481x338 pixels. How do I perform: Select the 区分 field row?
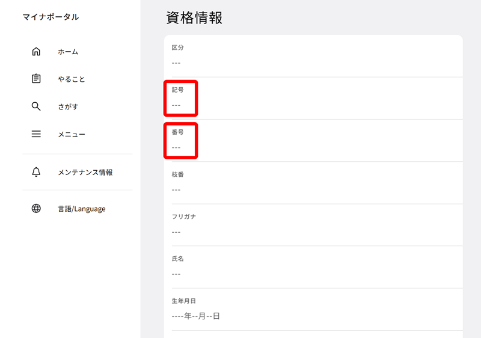tap(313, 55)
